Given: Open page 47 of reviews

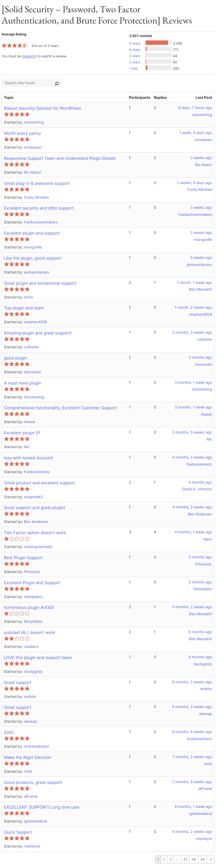Looking at the screenshot, I should coord(185,859).
